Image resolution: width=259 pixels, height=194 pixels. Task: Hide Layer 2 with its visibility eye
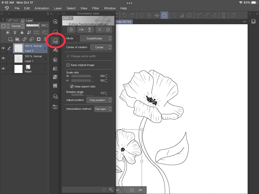tap(4, 48)
